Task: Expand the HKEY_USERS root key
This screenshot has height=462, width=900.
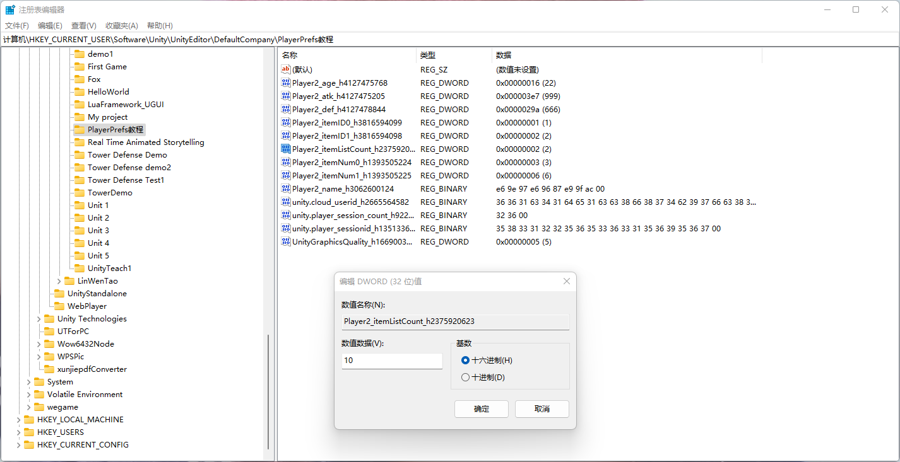Action: click(19, 432)
